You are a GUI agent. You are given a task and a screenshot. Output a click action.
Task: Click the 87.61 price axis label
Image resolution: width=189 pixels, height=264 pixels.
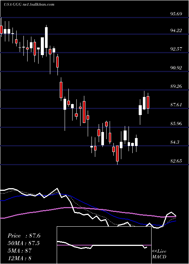point(176,105)
